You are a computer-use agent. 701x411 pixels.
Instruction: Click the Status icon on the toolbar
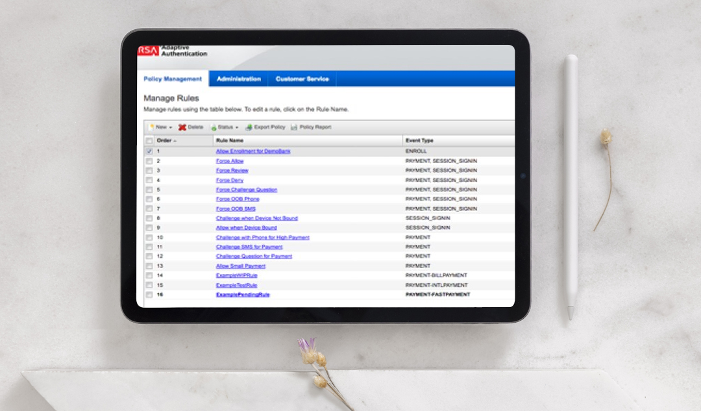(213, 126)
